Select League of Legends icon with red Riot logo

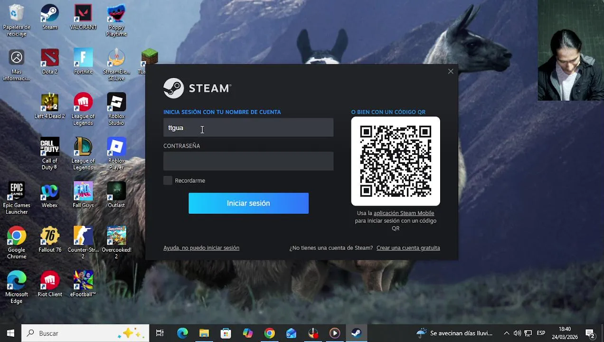click(83, 110)
